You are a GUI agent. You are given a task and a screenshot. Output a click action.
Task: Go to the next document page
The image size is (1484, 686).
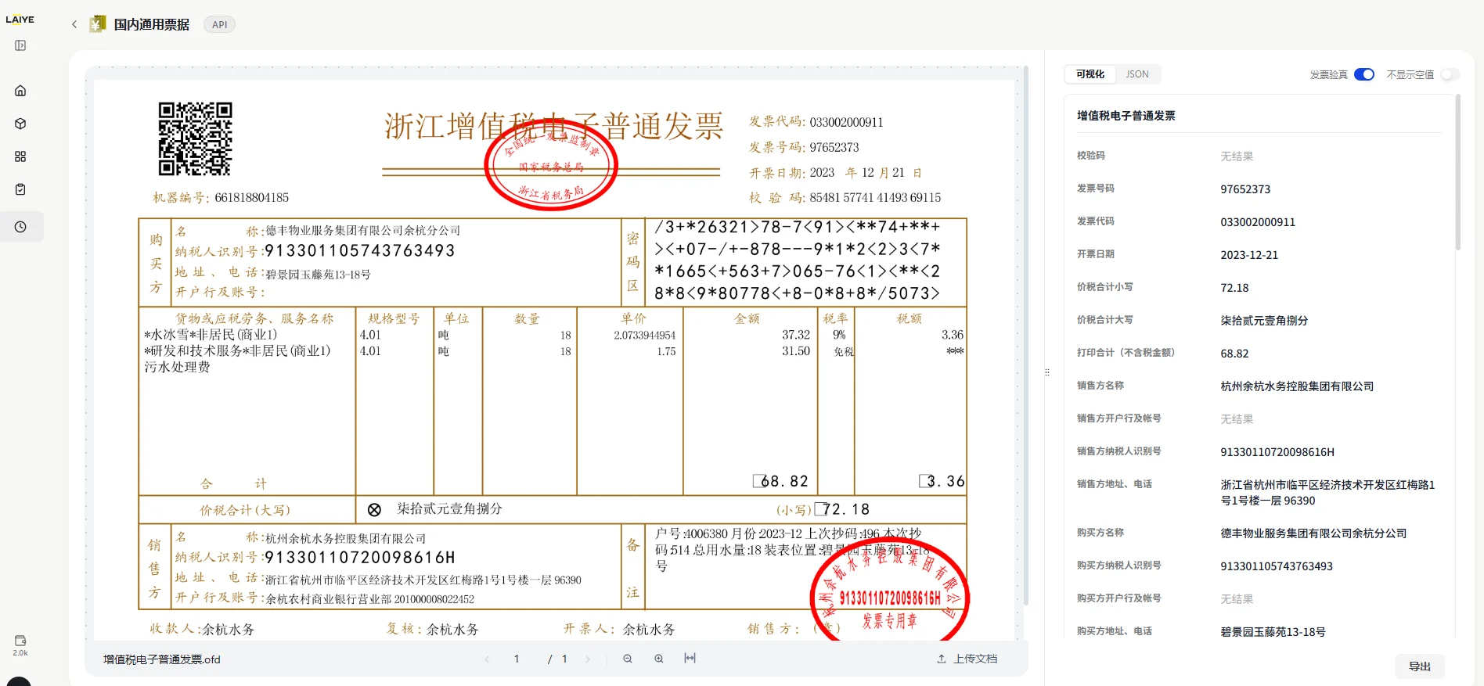[588, 659]
